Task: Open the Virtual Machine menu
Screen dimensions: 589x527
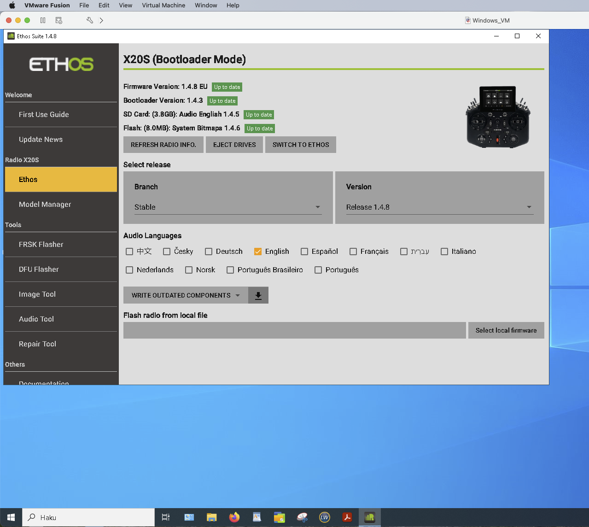Action: pos(163,5)
